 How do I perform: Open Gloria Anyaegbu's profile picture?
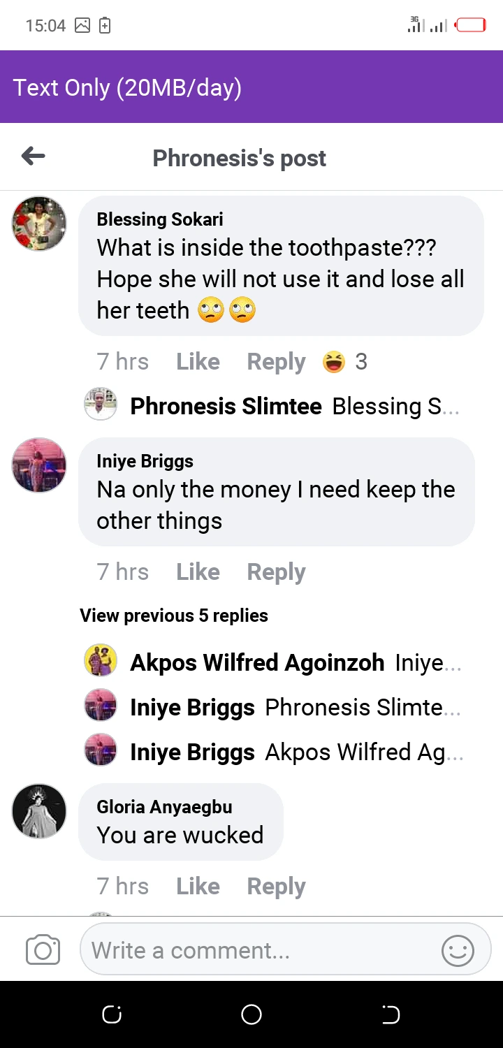(39, 811)
